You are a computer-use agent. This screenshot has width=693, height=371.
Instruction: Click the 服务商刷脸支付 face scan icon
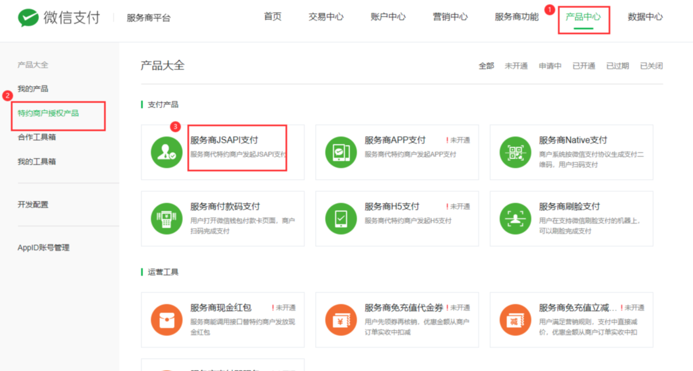click(x=515, y=219)
